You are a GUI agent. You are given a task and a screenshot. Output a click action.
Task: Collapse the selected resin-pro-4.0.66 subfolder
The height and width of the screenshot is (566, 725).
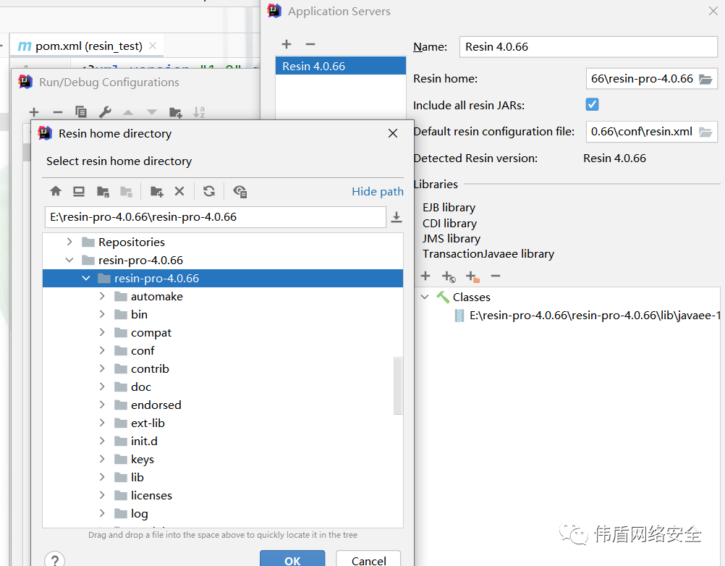point(86,278)
